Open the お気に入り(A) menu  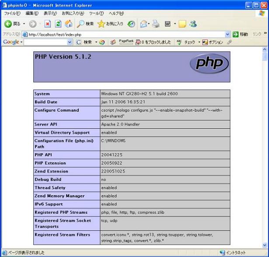73,14
